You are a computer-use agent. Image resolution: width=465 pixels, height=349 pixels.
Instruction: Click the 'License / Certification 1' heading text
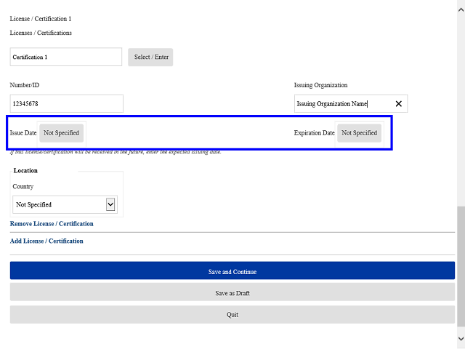tap(41, 19)
